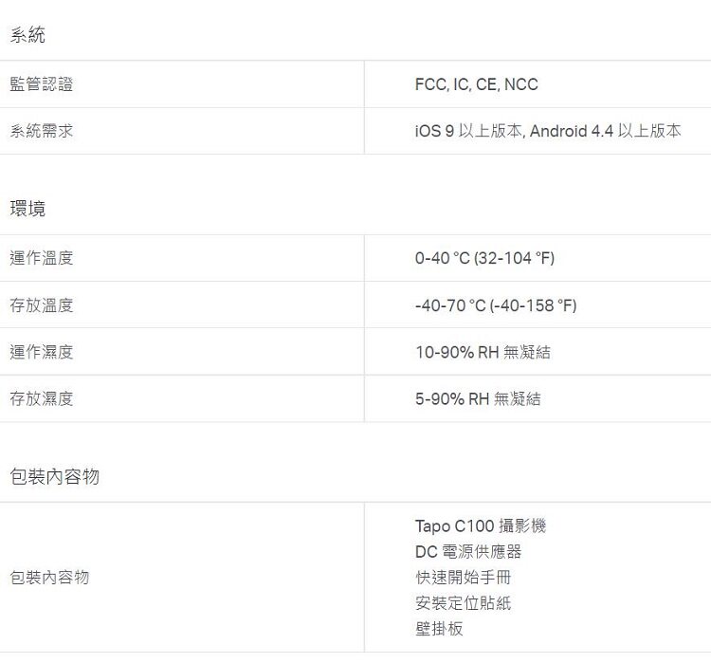Click the 壁掛板 list entry

pos(439,629)
